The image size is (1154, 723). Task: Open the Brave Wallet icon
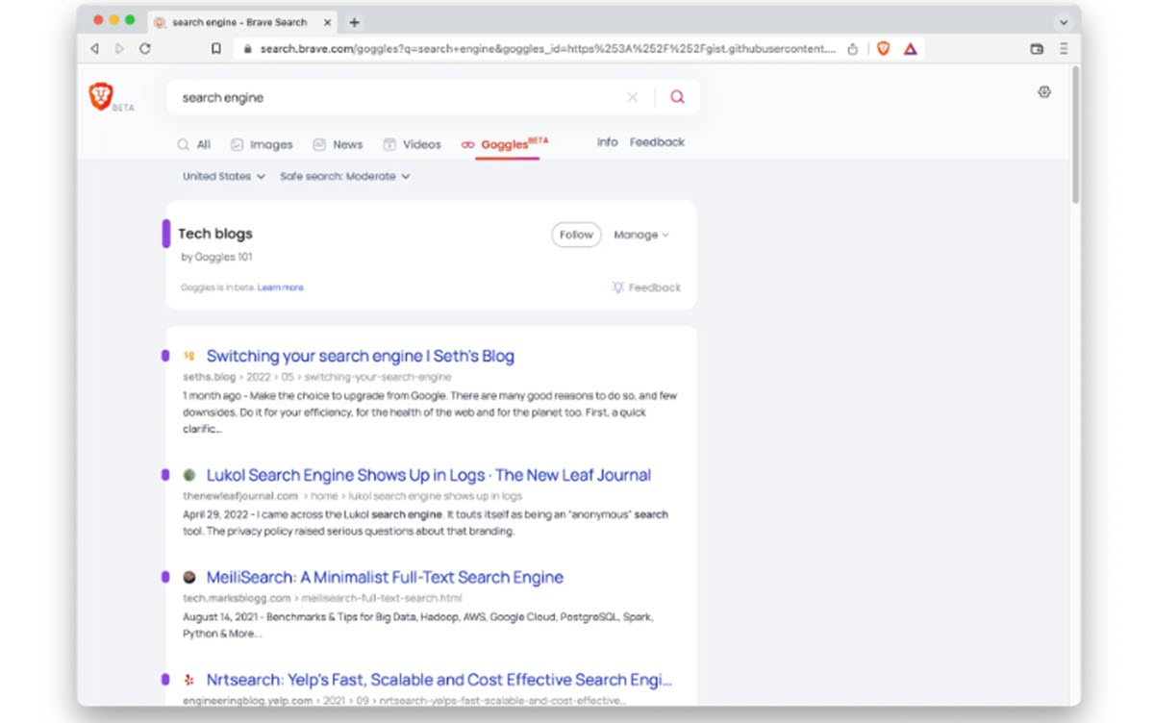tap(1037, 48)
